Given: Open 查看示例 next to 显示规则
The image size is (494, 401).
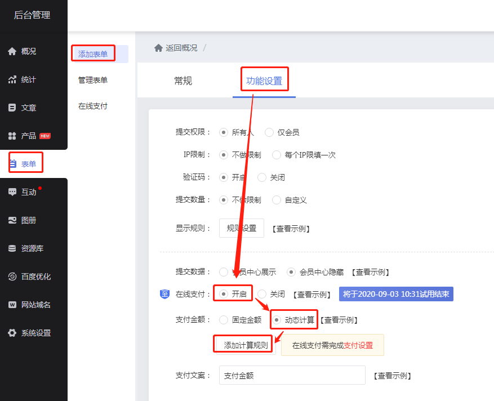Looking at the screenshot, I should click(291, 229).
